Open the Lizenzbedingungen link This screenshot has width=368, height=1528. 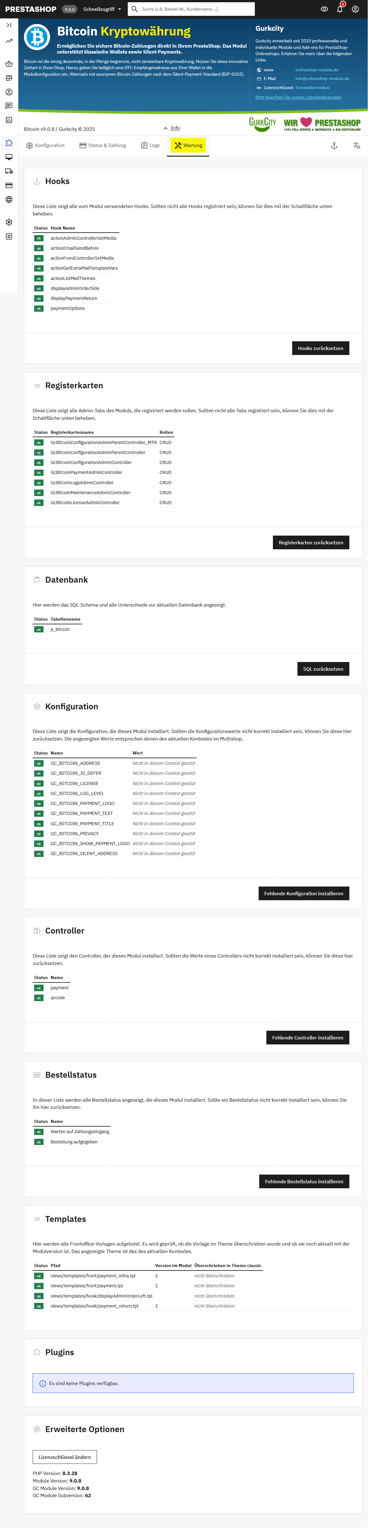pyautogui.click(x=298, y=97)
